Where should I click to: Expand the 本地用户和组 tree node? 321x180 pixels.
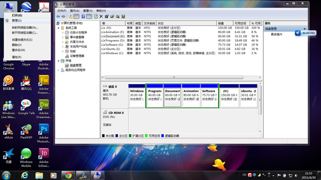(63, 46)
